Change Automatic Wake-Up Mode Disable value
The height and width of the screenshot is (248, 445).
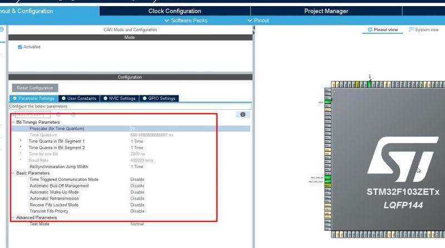[x=137, y=192]
